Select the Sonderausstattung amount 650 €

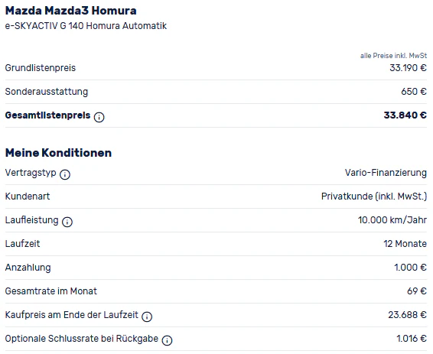(x=414, y=92)
